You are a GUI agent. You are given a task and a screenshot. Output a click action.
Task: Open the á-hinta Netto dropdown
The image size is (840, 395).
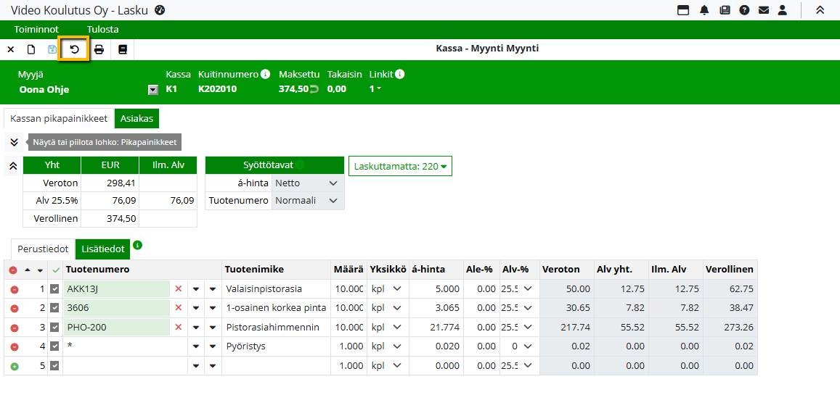307,183
